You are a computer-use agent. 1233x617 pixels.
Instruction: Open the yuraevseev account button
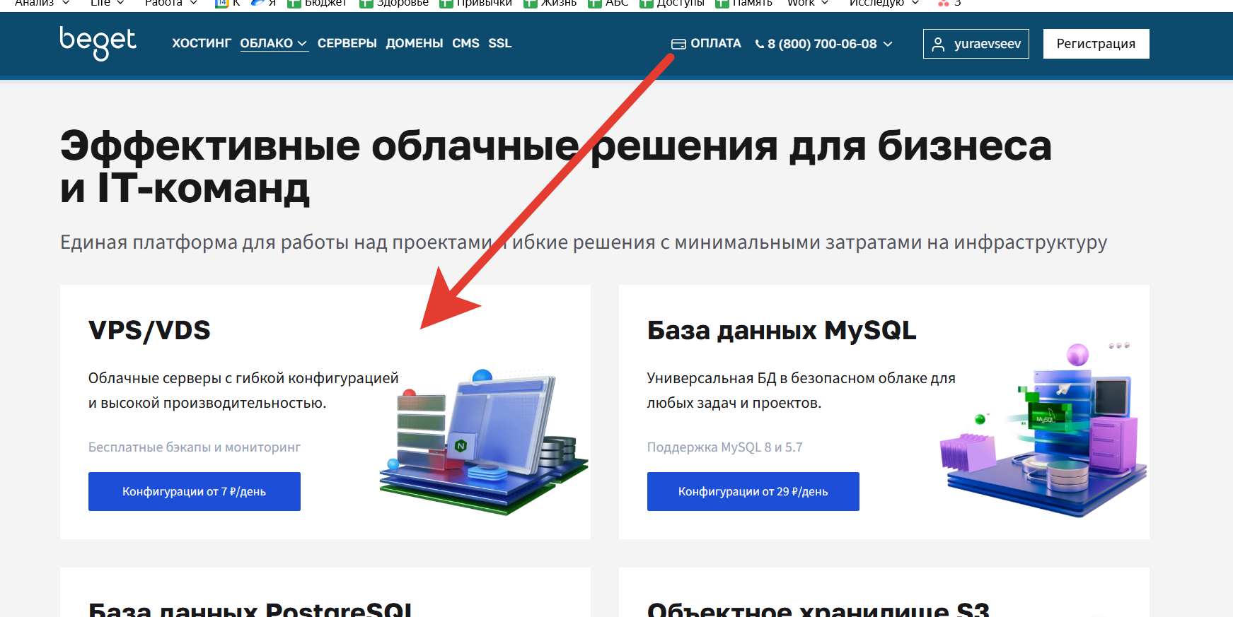(x=976, y=44)
